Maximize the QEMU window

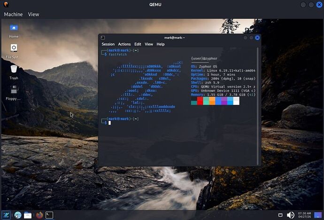click(x=311, y=5)
